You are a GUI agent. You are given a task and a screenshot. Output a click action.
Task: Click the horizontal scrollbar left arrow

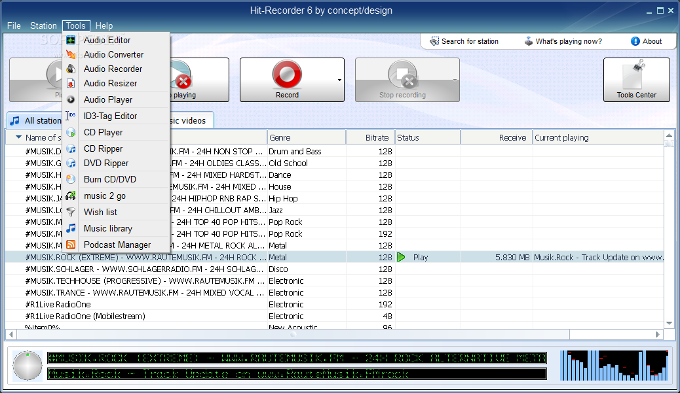11,335
